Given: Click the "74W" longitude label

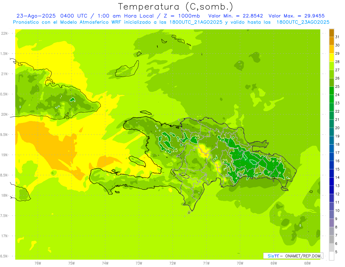Looking at the screenshot, I should [x=105, y=263].
